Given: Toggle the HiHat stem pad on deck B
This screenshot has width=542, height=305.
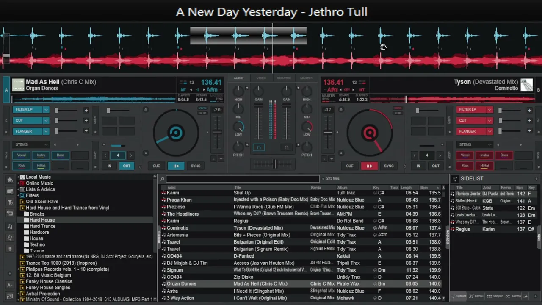Looking at the screenshot, I should (484, 166).
